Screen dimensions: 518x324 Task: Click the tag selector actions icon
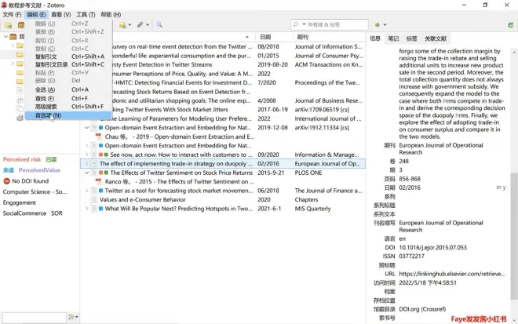(73, 317)
